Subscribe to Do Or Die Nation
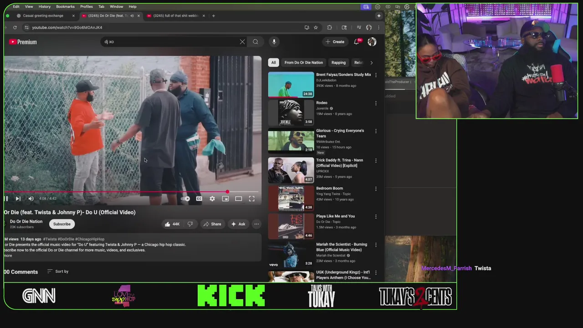583x328 pixels. 62,224
